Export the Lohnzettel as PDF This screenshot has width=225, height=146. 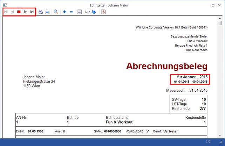[103, 12]
